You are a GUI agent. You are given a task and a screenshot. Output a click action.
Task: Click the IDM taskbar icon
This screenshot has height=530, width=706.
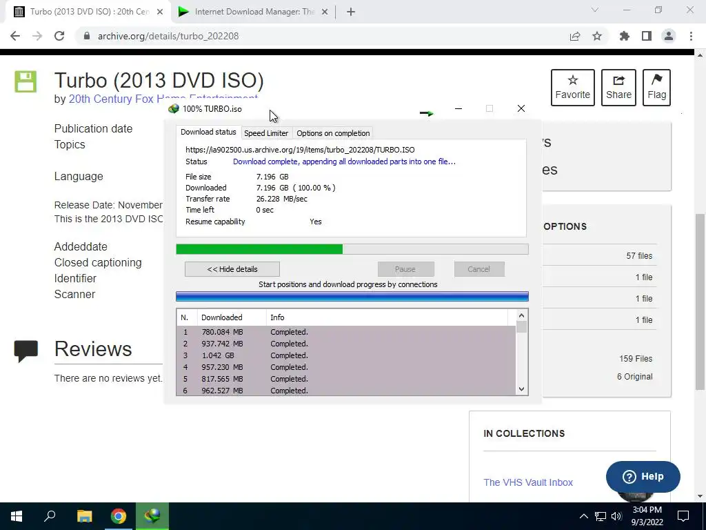click(152, 516)
